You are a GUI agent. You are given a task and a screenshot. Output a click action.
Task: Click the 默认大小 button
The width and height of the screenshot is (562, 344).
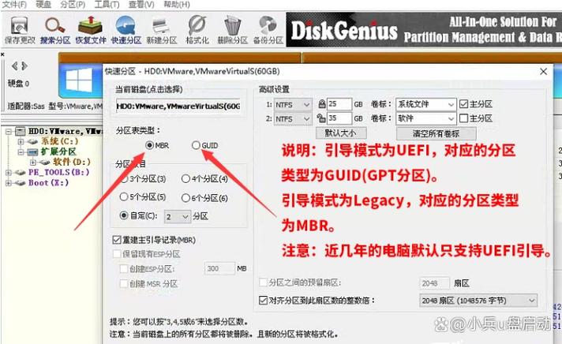coord(340,133)
